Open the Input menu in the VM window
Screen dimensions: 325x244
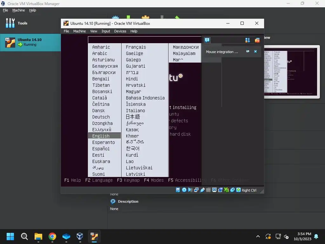coord(106,31)
